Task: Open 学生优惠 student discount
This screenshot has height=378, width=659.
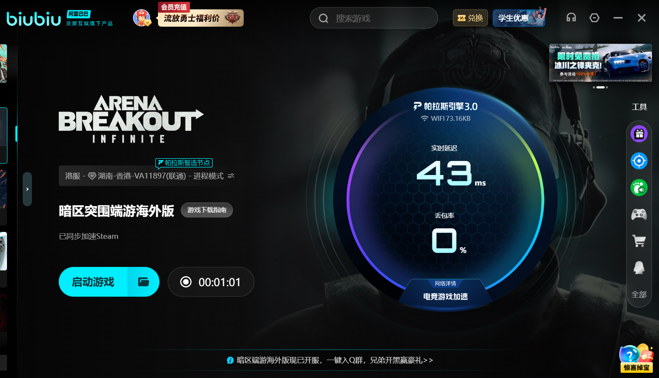Action: pos(519,18)
